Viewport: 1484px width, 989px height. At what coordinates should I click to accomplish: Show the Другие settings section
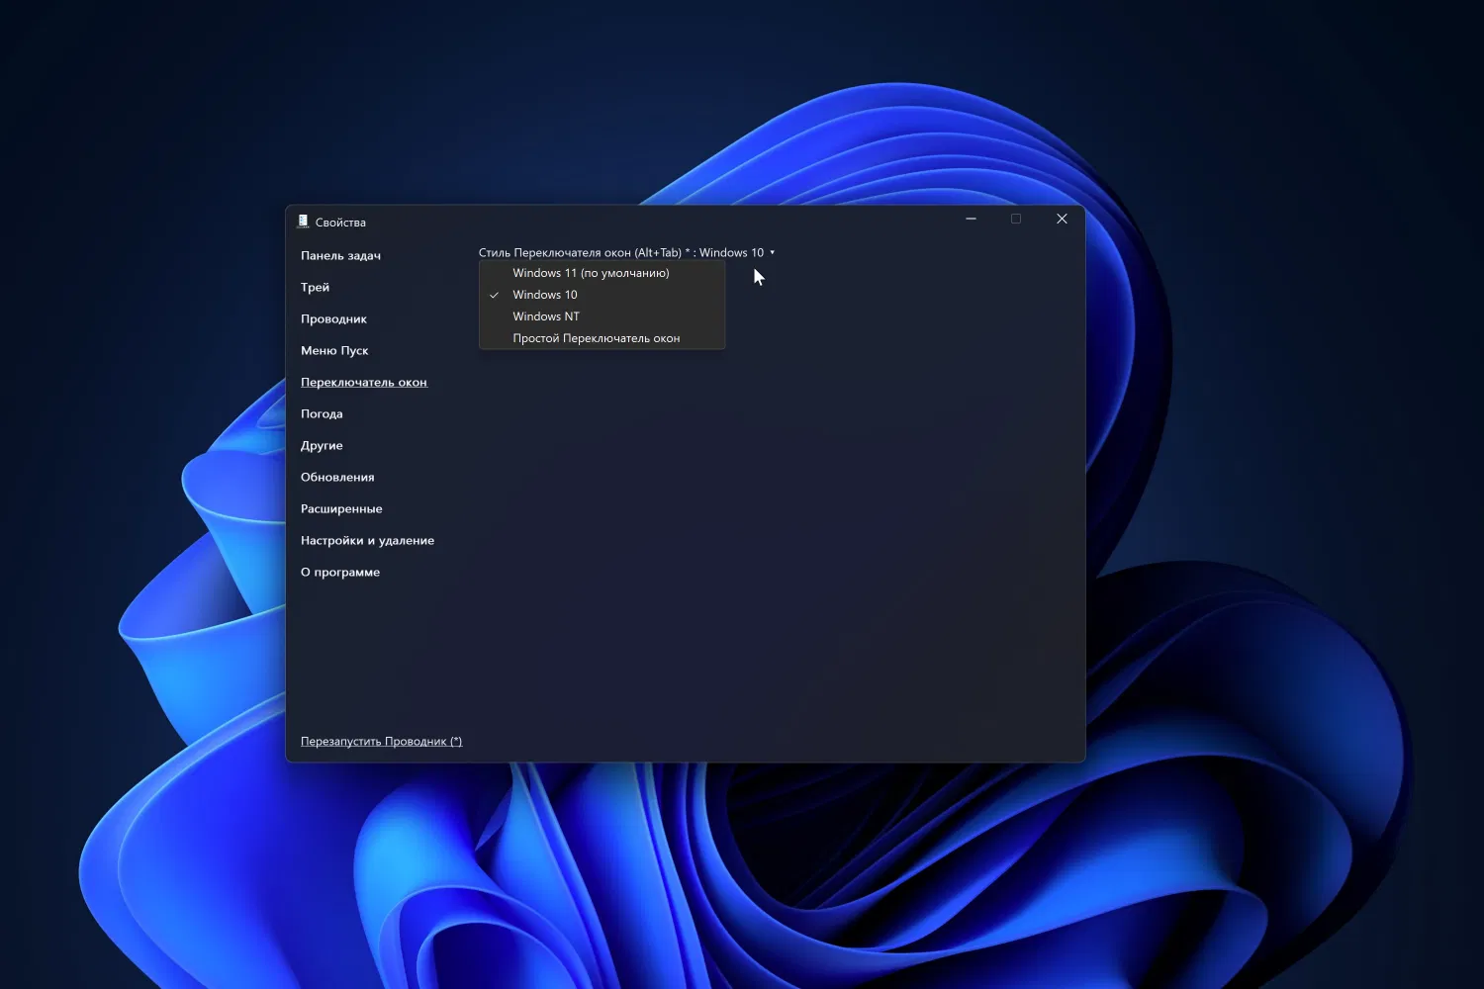tap(322, 445)
